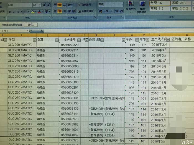Increase font size with grow font icon
This screenshot has width=194, height=145.
tap(44, 5)
